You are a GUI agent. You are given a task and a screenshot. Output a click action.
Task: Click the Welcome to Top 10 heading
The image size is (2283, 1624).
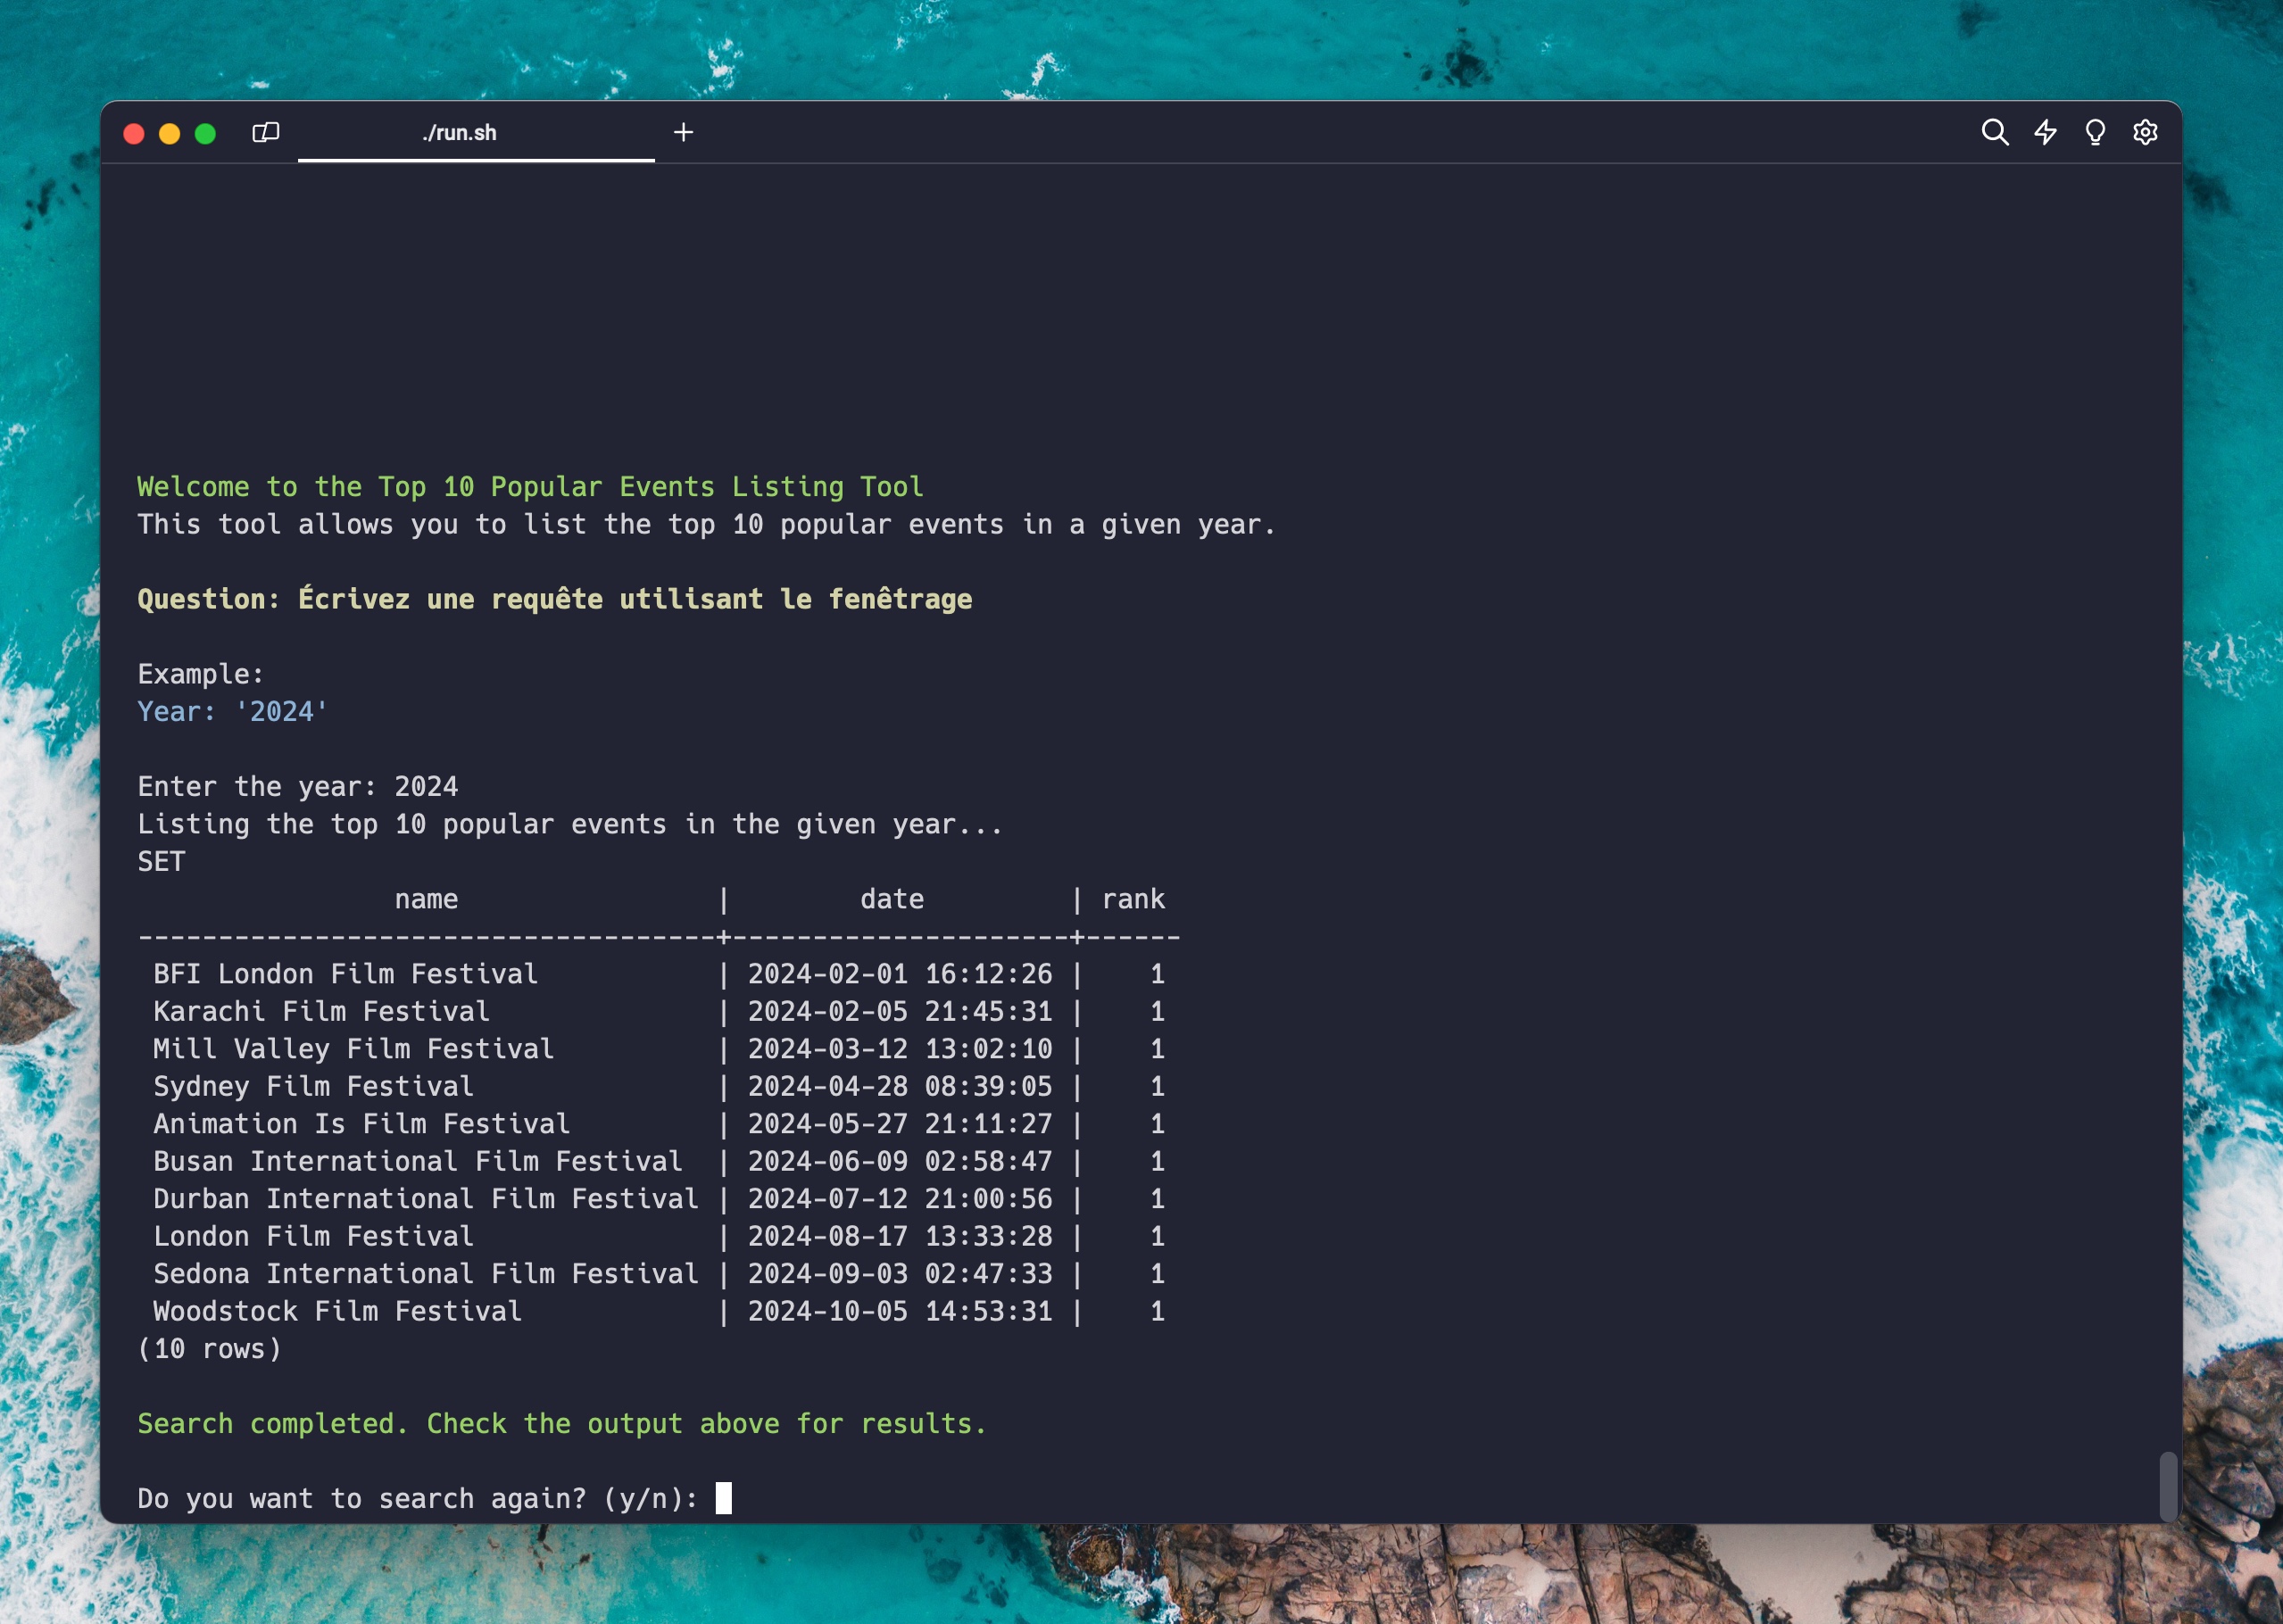pos(530,487)
